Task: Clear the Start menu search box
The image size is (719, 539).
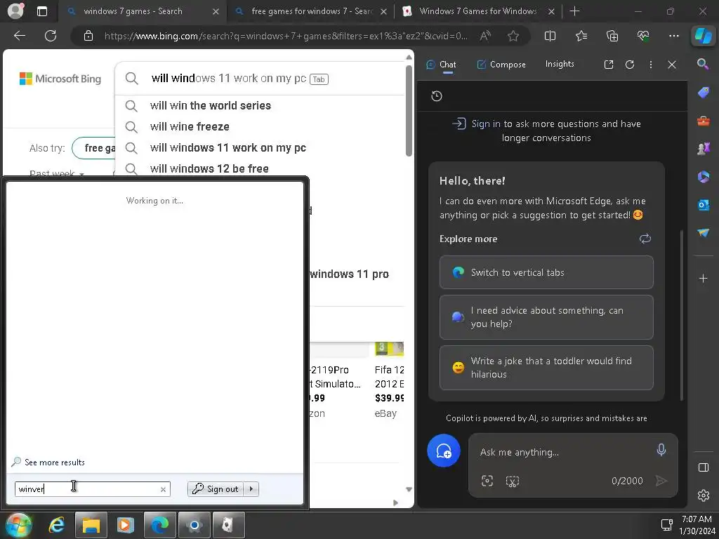Action: pyautogui.click(x=163, y=489)
